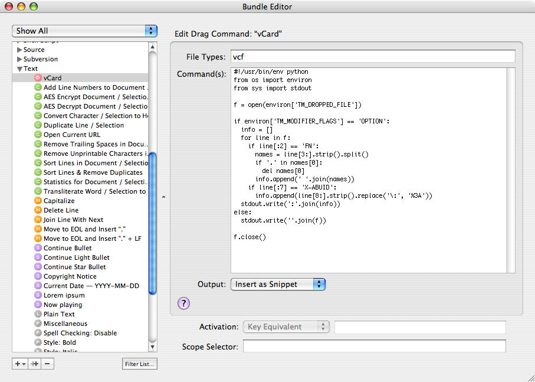535x382 pixels.
Task: Click inside the Command(s) script editor
Action: pos(369,171)
